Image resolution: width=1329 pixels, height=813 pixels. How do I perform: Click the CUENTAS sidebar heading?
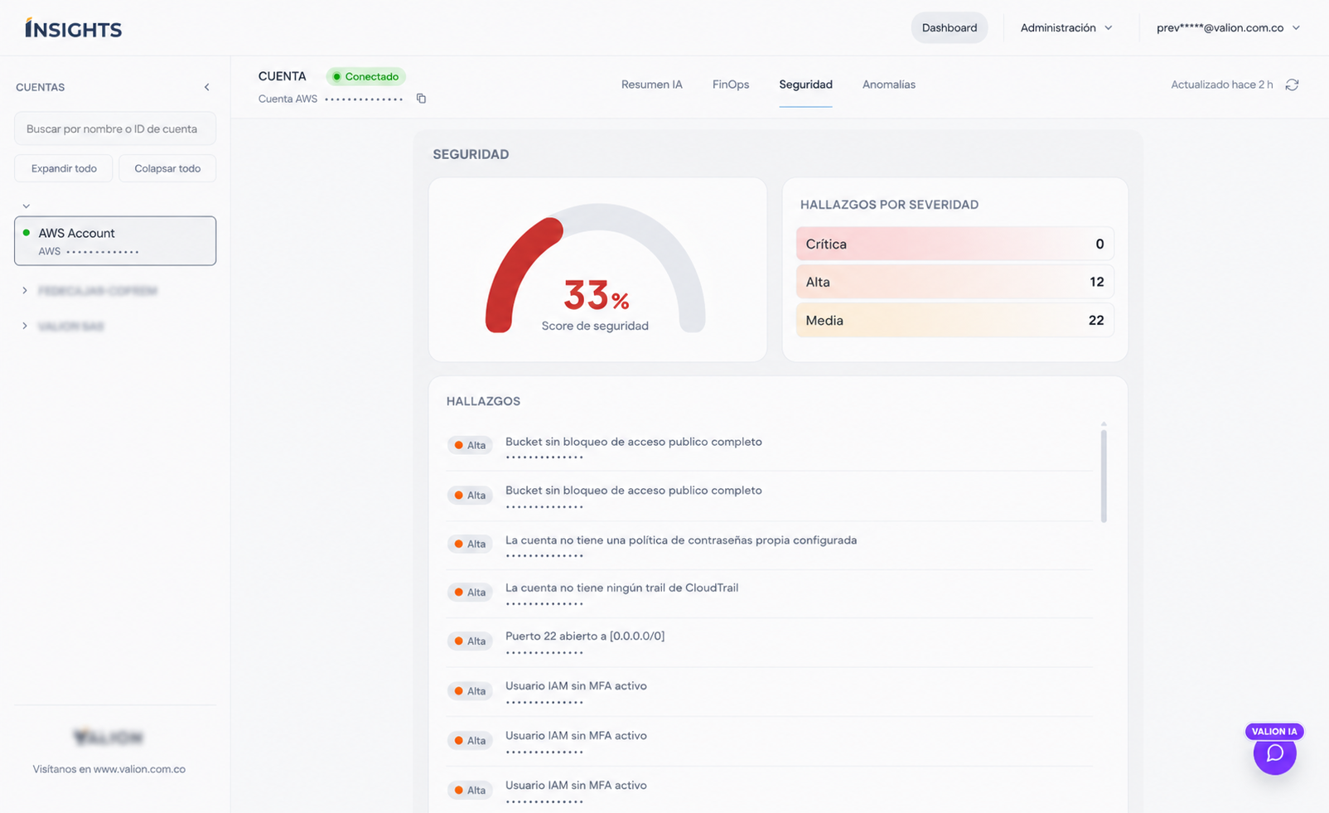point(40,87)
